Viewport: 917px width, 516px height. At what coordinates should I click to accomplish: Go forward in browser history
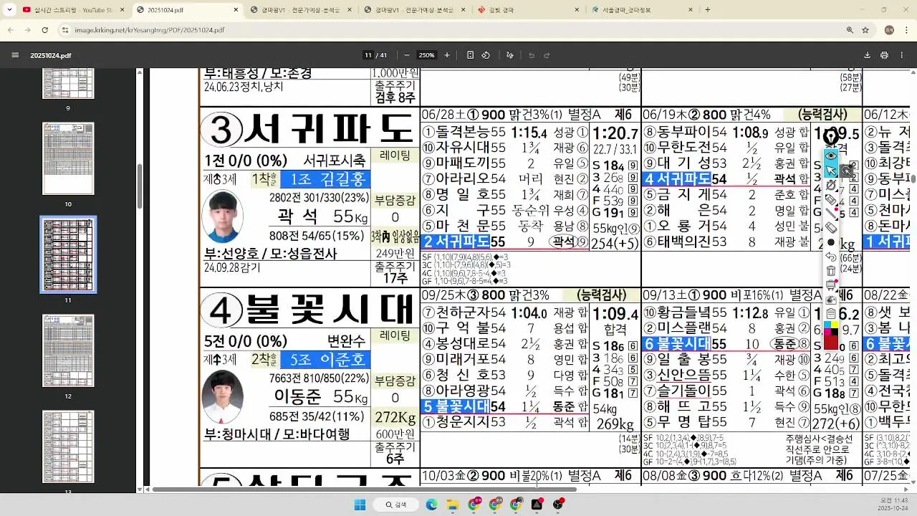coord(27,30)
